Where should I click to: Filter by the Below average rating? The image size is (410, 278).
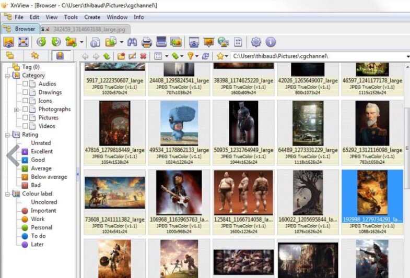tap(49, 177)
